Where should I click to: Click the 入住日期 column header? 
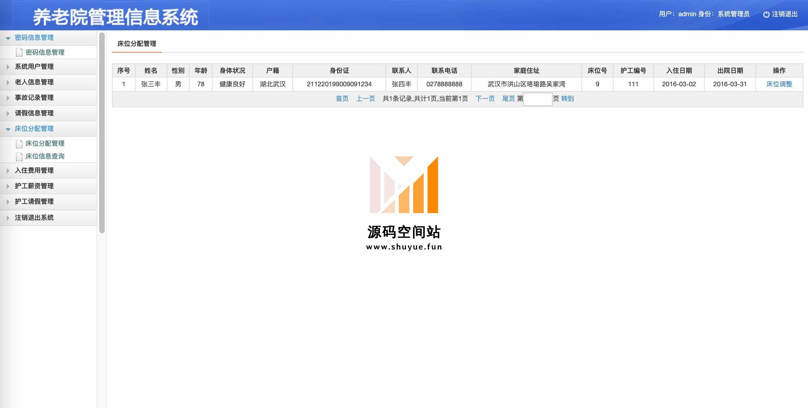click(679, 70)
